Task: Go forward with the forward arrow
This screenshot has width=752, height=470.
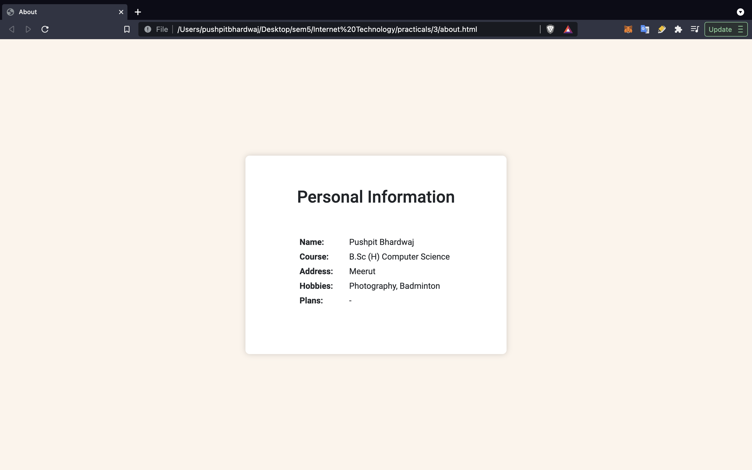Action: pyautogui.click(x=28, y=29)
